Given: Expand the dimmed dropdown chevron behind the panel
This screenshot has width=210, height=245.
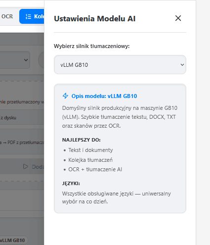Looking at the screenshot, I should [x=26, y=60].
